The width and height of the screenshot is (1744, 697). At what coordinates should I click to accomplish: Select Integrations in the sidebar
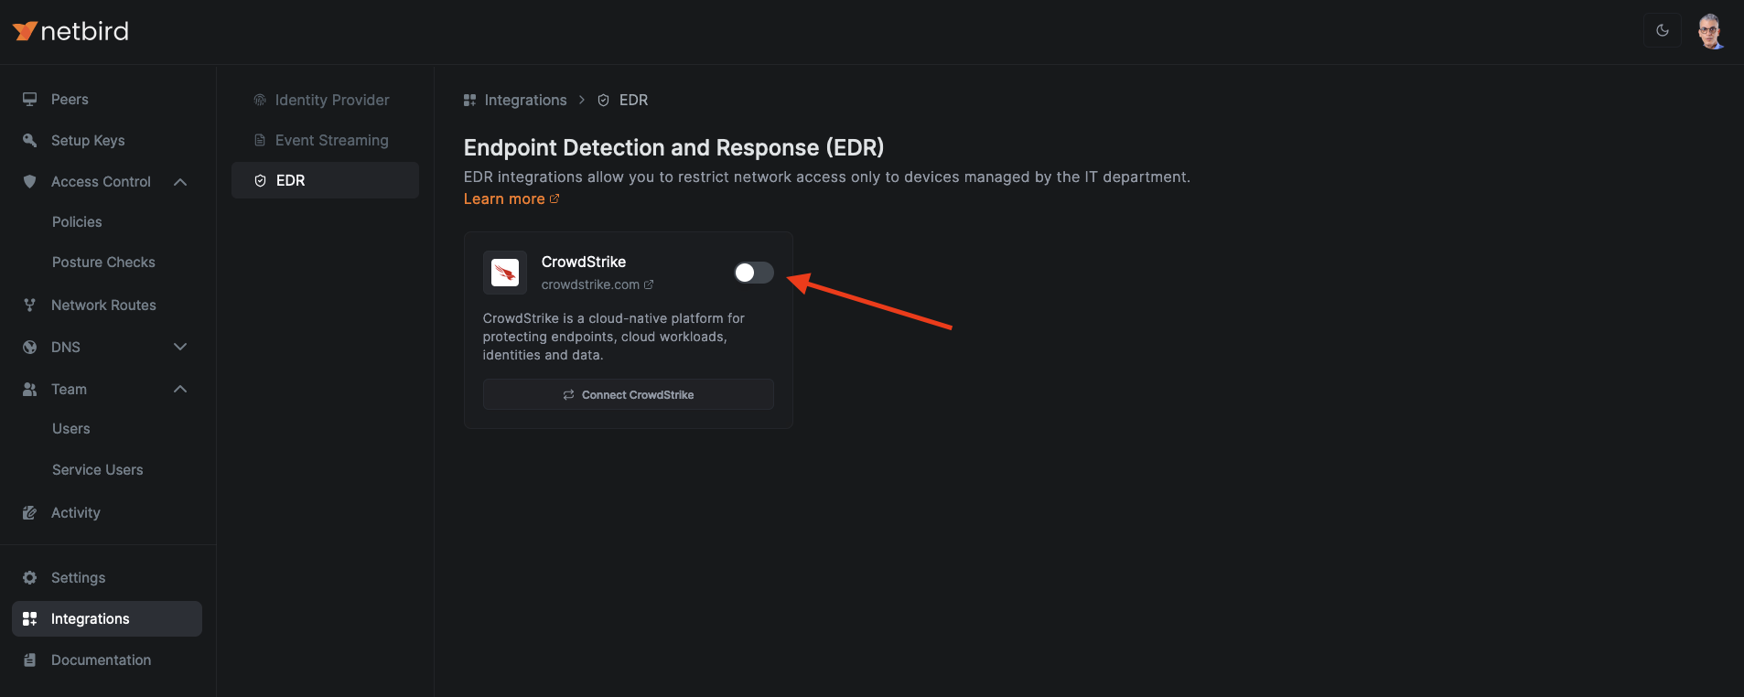(x=107, y=618)
